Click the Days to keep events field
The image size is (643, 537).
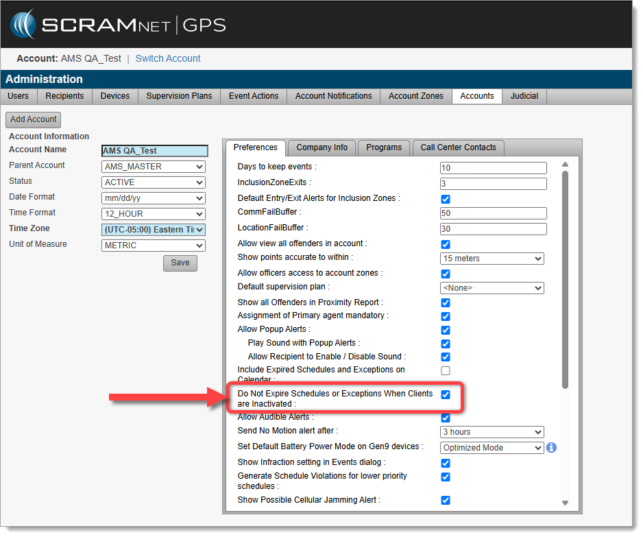point(493,168)
